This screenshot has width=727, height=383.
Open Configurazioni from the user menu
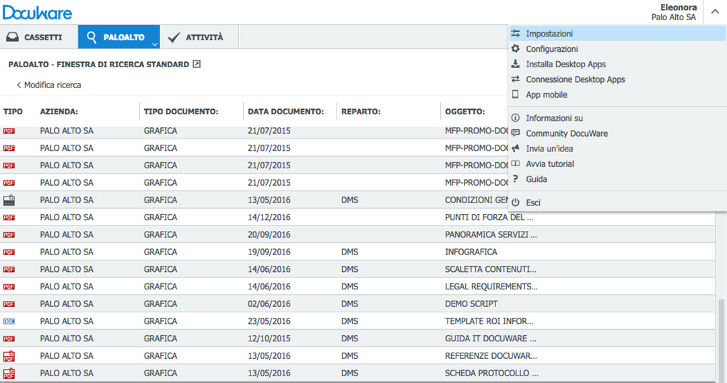click(617, 48)
